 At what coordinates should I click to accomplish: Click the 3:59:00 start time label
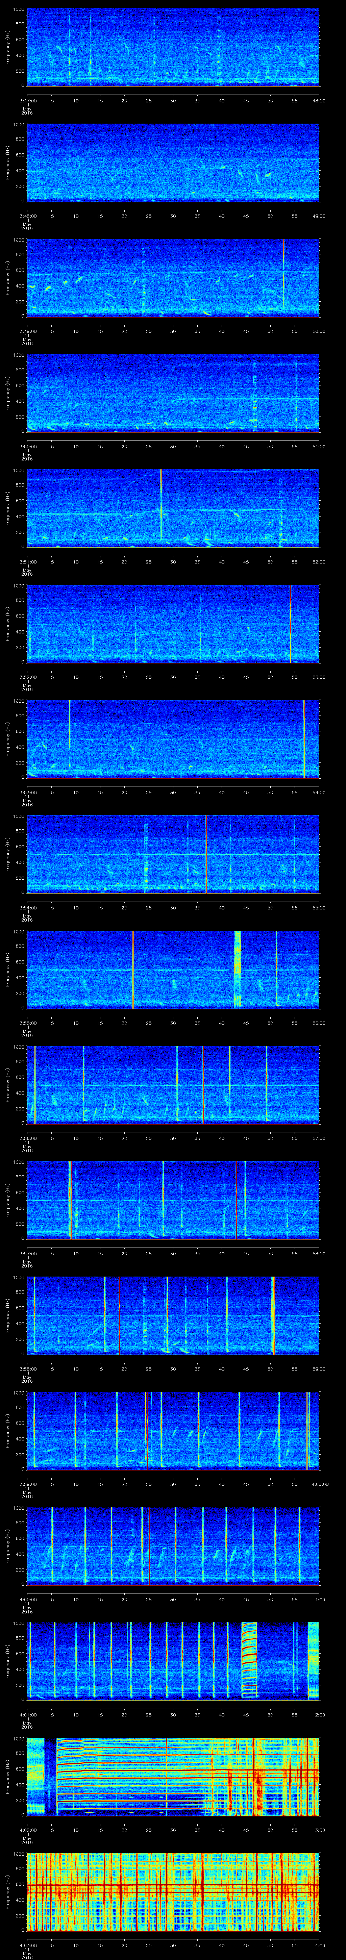click(27, 1484)
